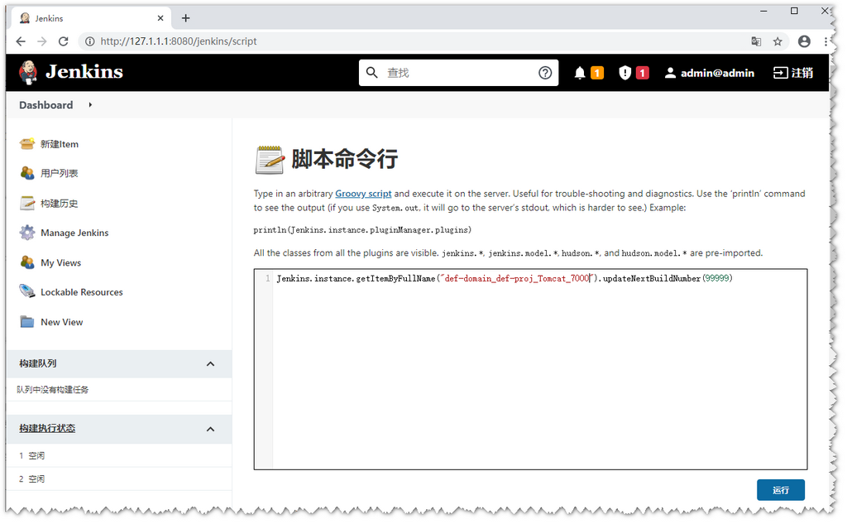Click the site info icon in address bar
Image resolution: width=847 pixels, height=524 pixels.
tap(89, 41)
